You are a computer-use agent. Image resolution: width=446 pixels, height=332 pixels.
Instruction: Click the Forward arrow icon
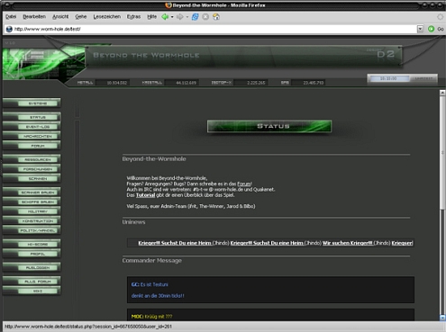coord(179,17)
